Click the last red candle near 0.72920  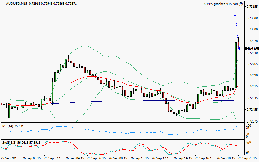tap(238, 45)
